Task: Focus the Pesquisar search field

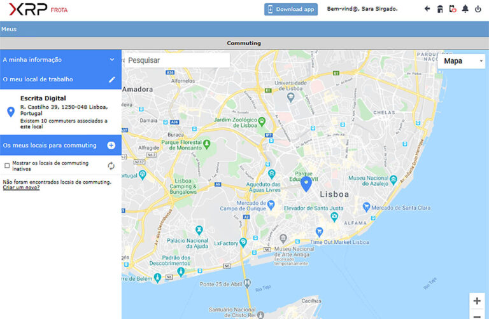Action: (177, 60)
